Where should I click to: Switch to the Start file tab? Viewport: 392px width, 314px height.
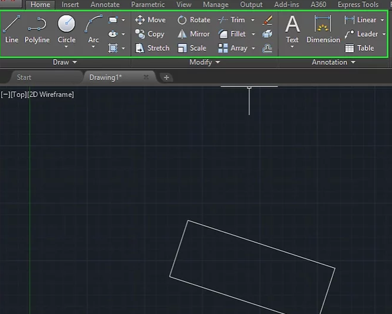pyautogui.click(x=24, y=77)
